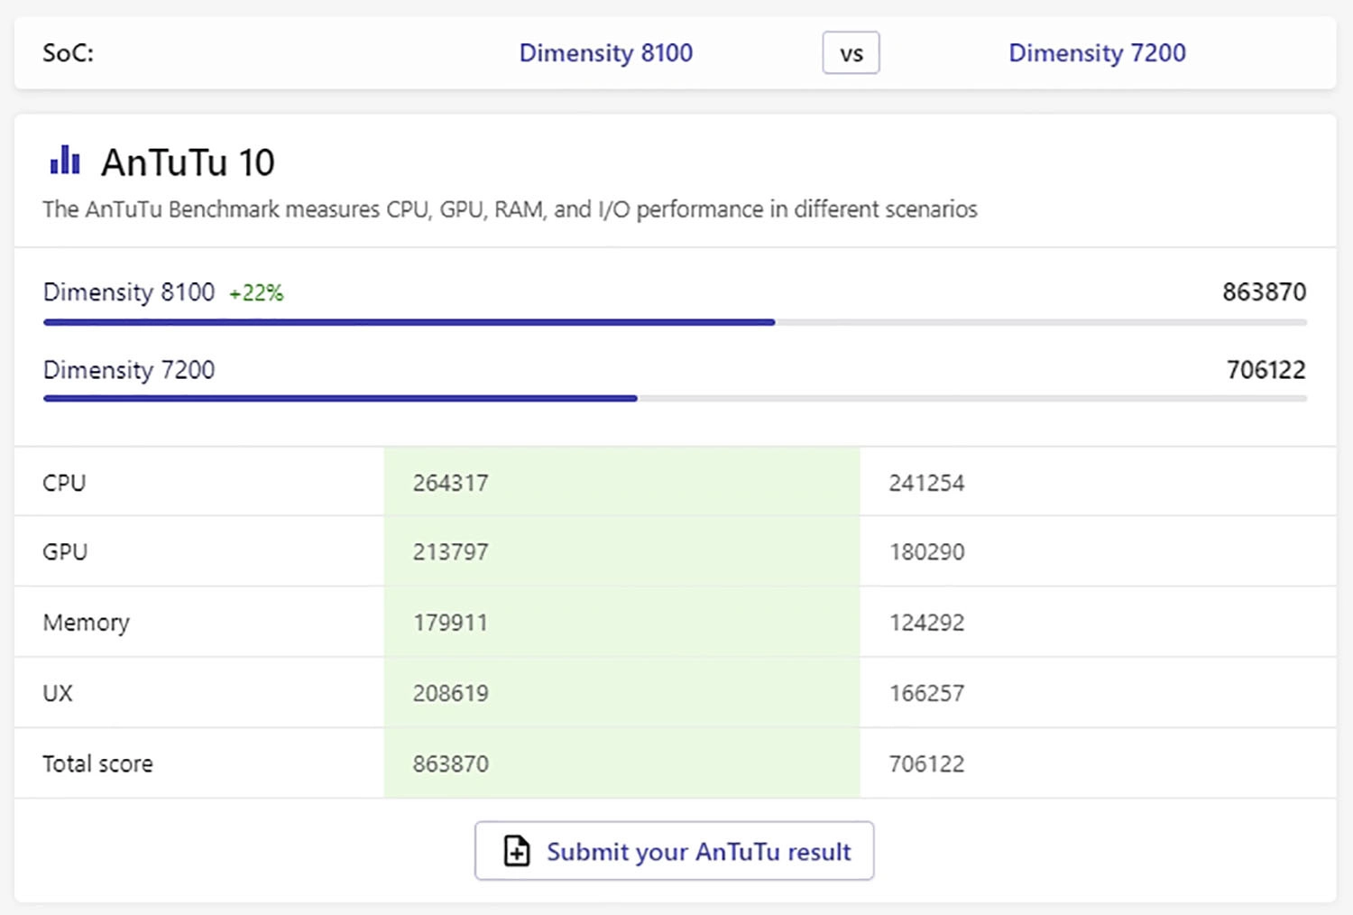The width and height of the screenshot is (1353, 915).
Task: Click the SoC: label
Action: click(69, 53)
